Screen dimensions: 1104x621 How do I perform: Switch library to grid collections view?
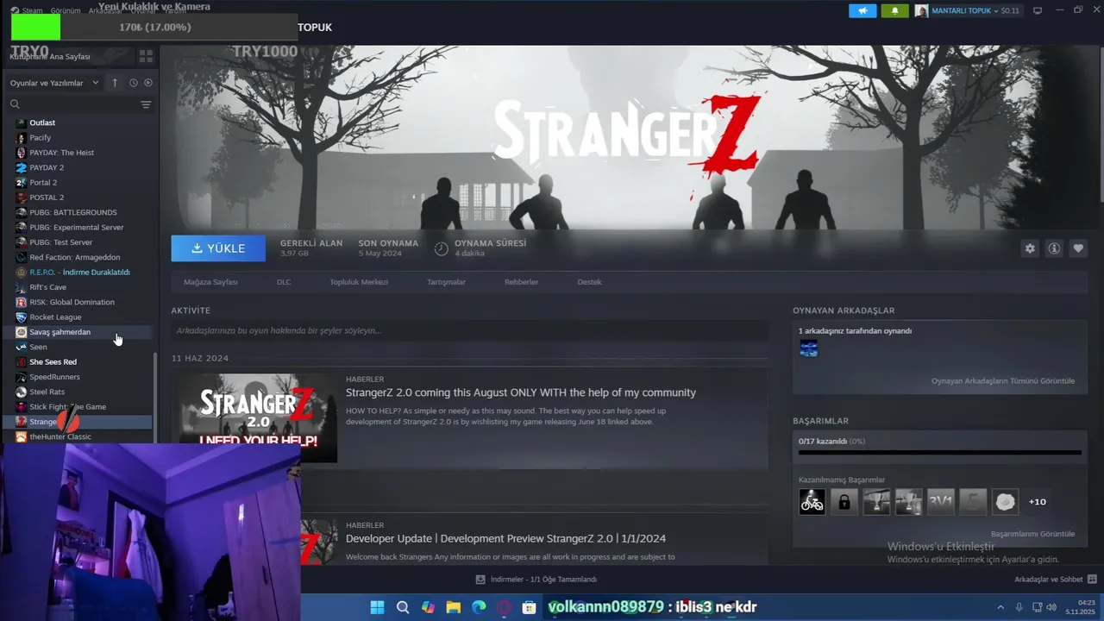tap(146, 56)
